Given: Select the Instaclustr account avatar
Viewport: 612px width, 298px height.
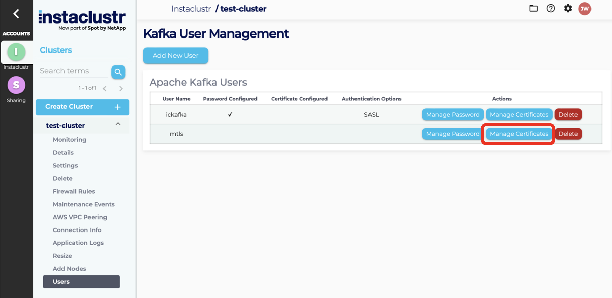Looking at the screenshot, I should click(x=16, y=52).
